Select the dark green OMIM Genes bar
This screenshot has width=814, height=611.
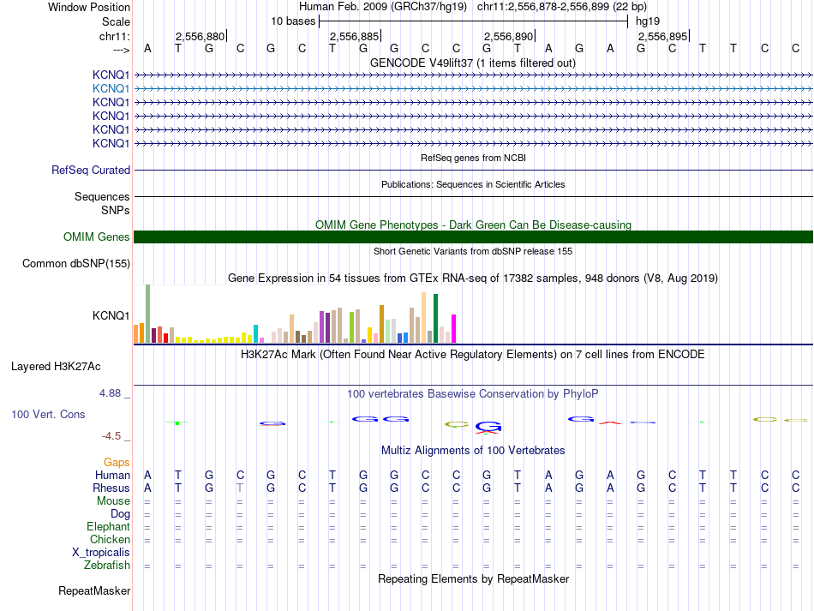coord(473,237)
